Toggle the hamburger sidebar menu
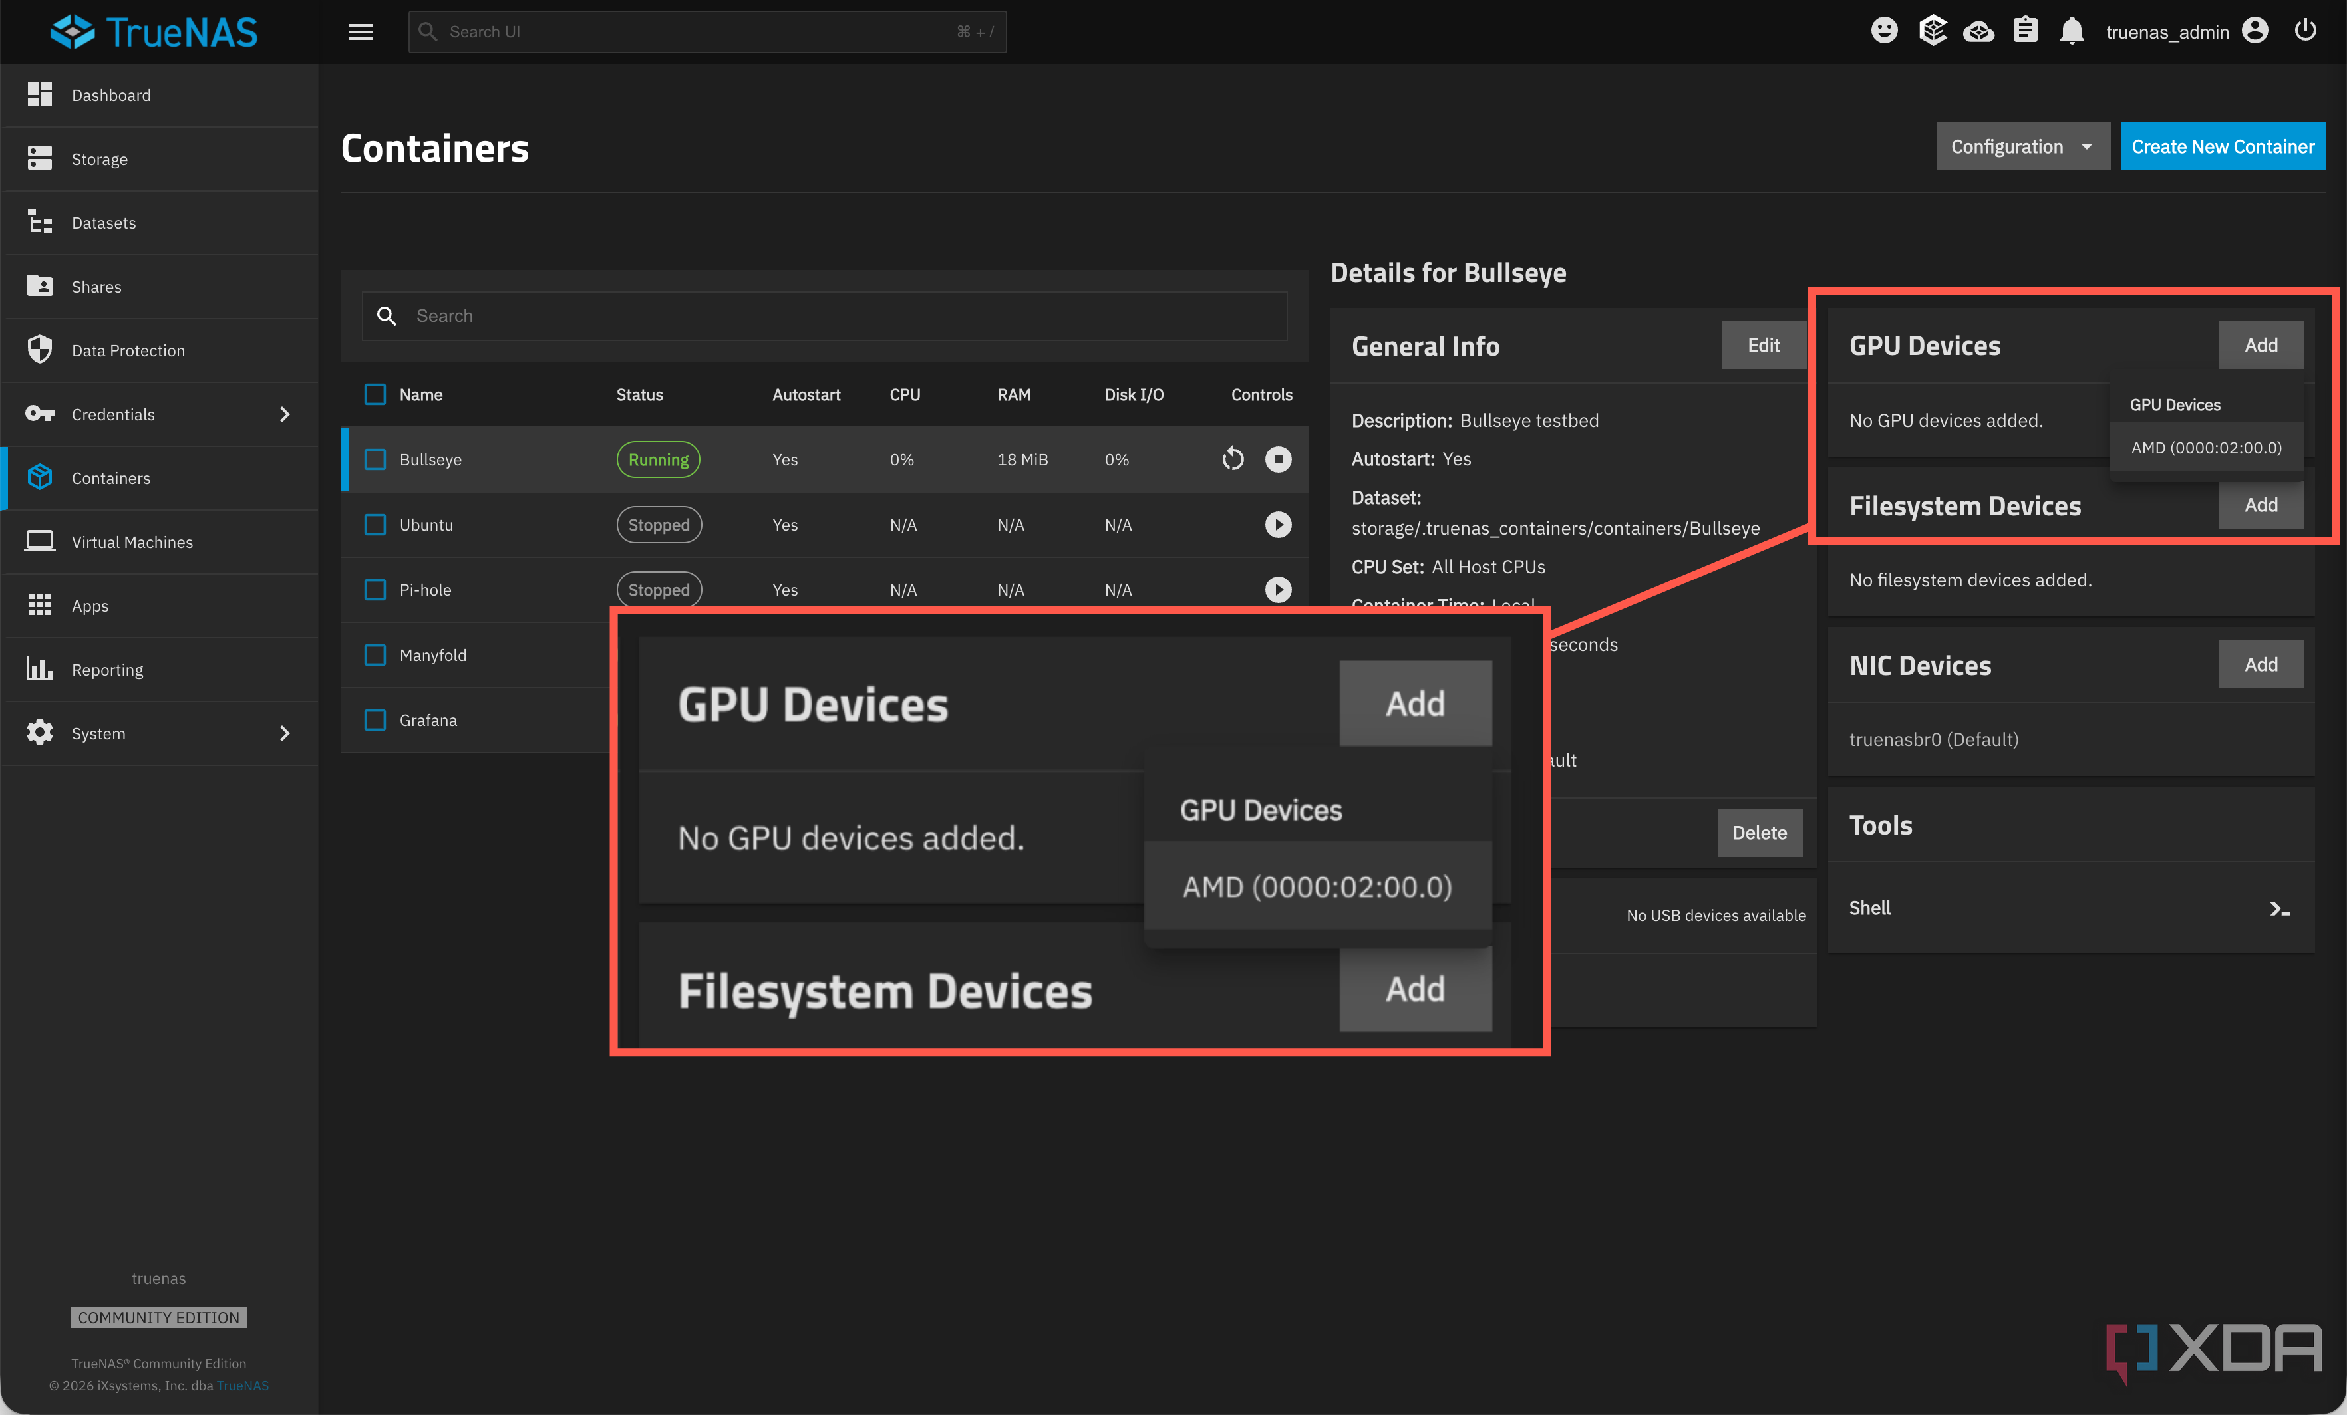 pyautogui.click(x=360, y=31)
